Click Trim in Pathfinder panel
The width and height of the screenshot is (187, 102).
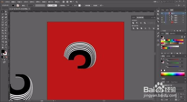tap(137, 28)
